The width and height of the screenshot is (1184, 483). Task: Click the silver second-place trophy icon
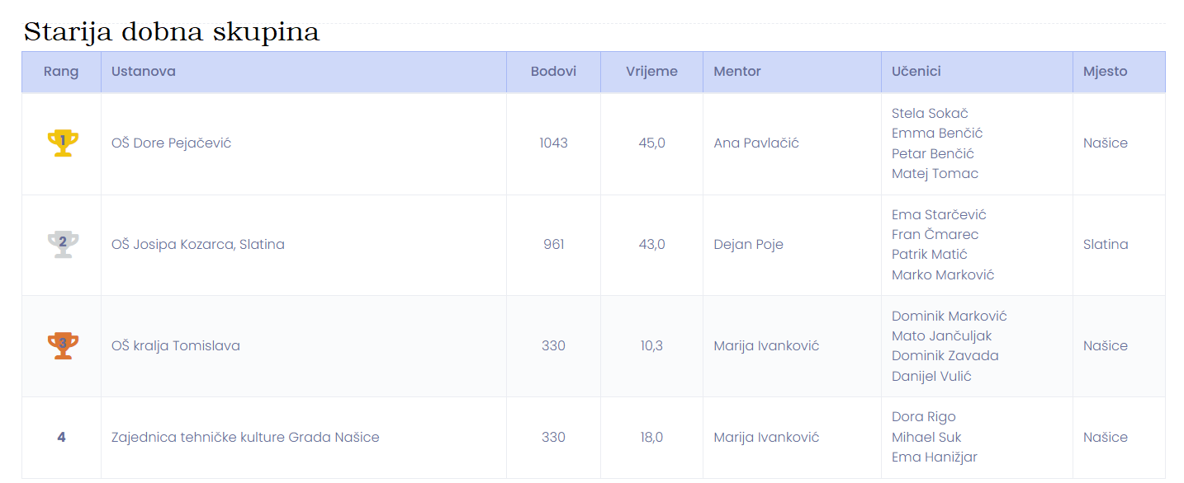pos(63,244)
